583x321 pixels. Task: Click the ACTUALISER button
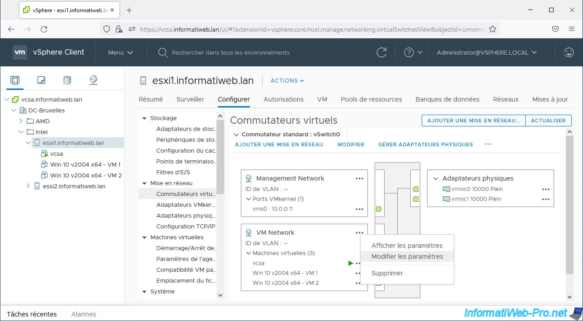[x=548, y=121]
